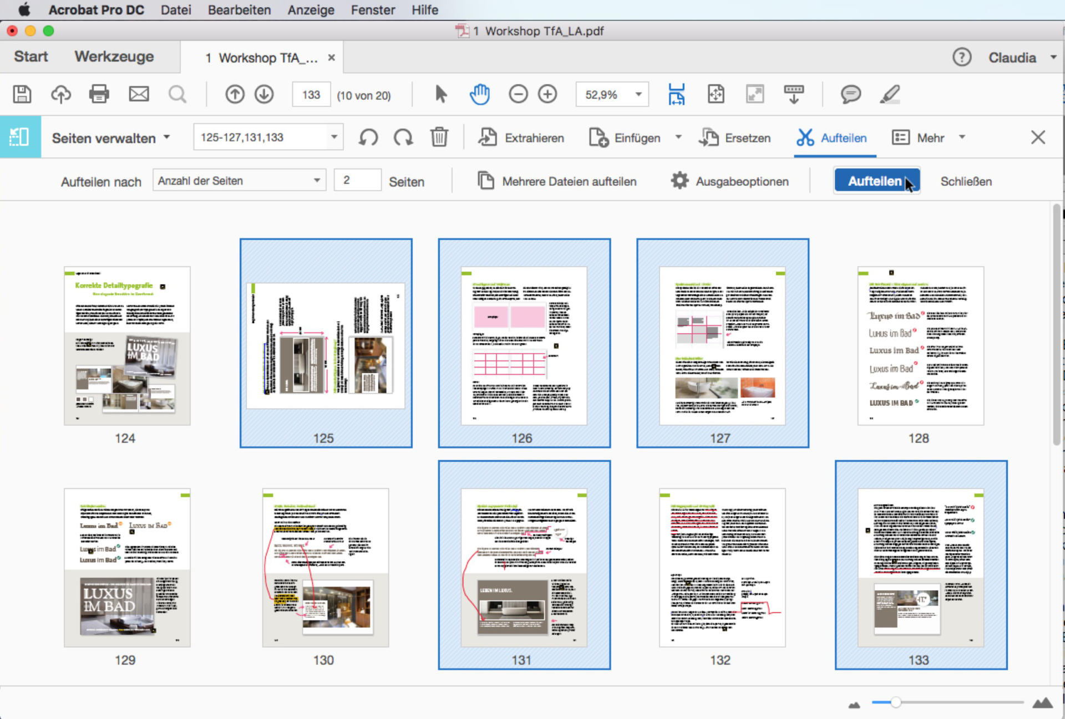
Task: Click the small mountains icon to shrink thumbnails
Action: coord(854,705)
